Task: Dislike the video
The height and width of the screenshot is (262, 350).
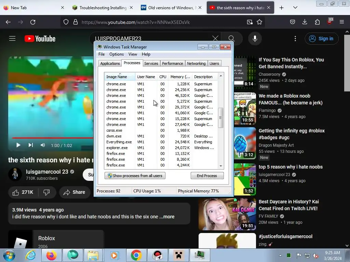Action: 46,192
